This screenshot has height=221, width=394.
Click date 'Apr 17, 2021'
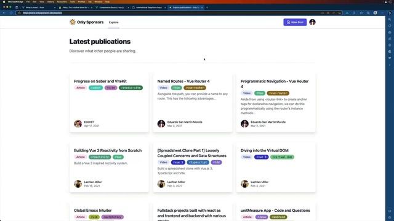(x=92, y=126)
